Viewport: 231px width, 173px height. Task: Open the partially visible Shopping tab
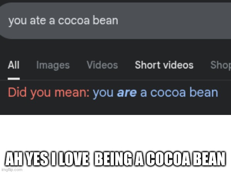point(221,65)
